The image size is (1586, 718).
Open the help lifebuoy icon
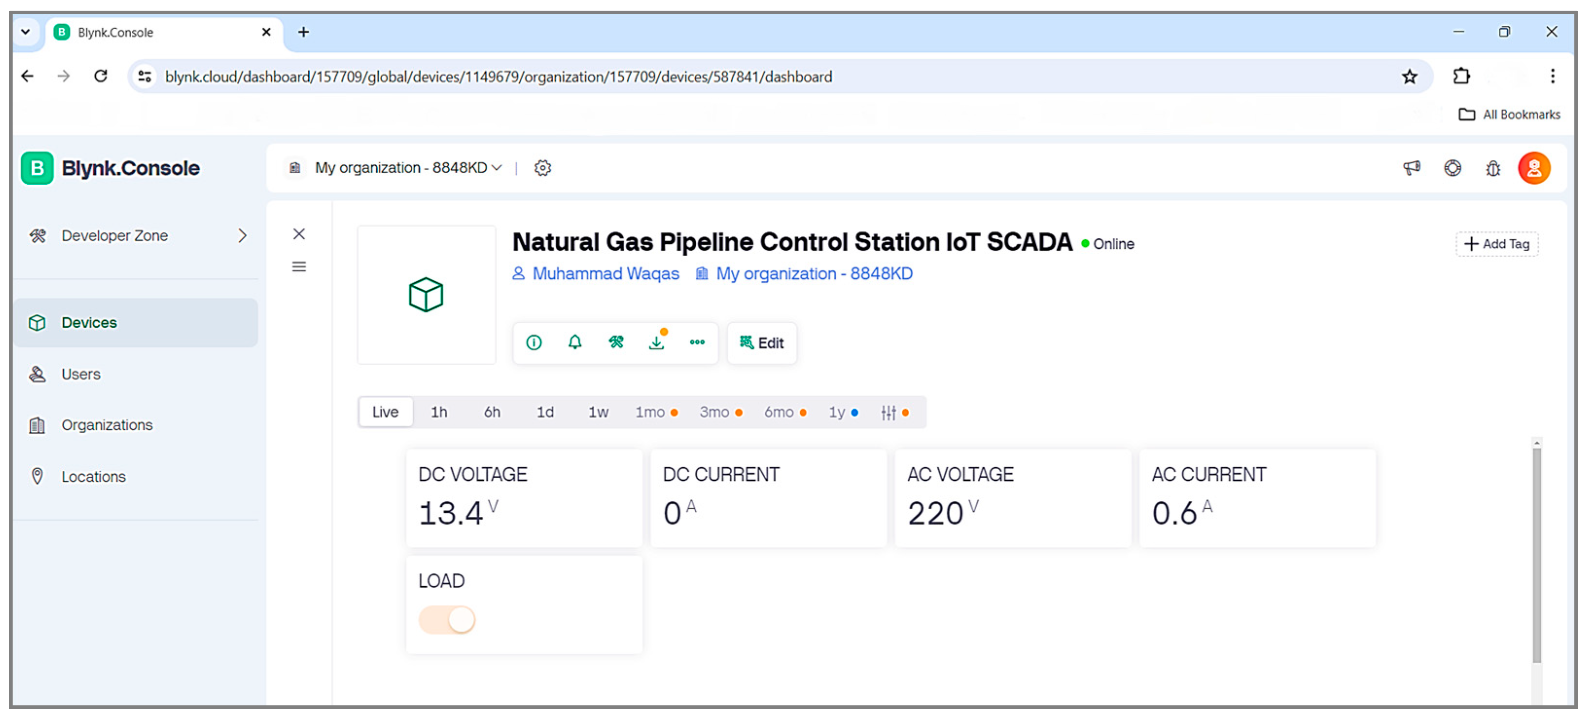(x=1452, y=168)
